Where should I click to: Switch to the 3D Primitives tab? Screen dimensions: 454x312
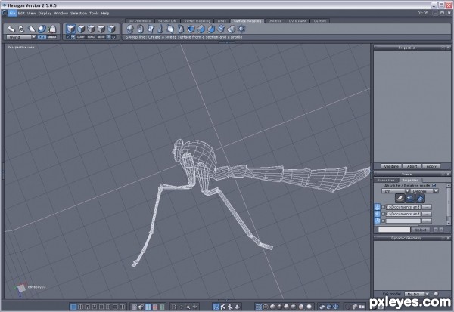tap(140, 21)
